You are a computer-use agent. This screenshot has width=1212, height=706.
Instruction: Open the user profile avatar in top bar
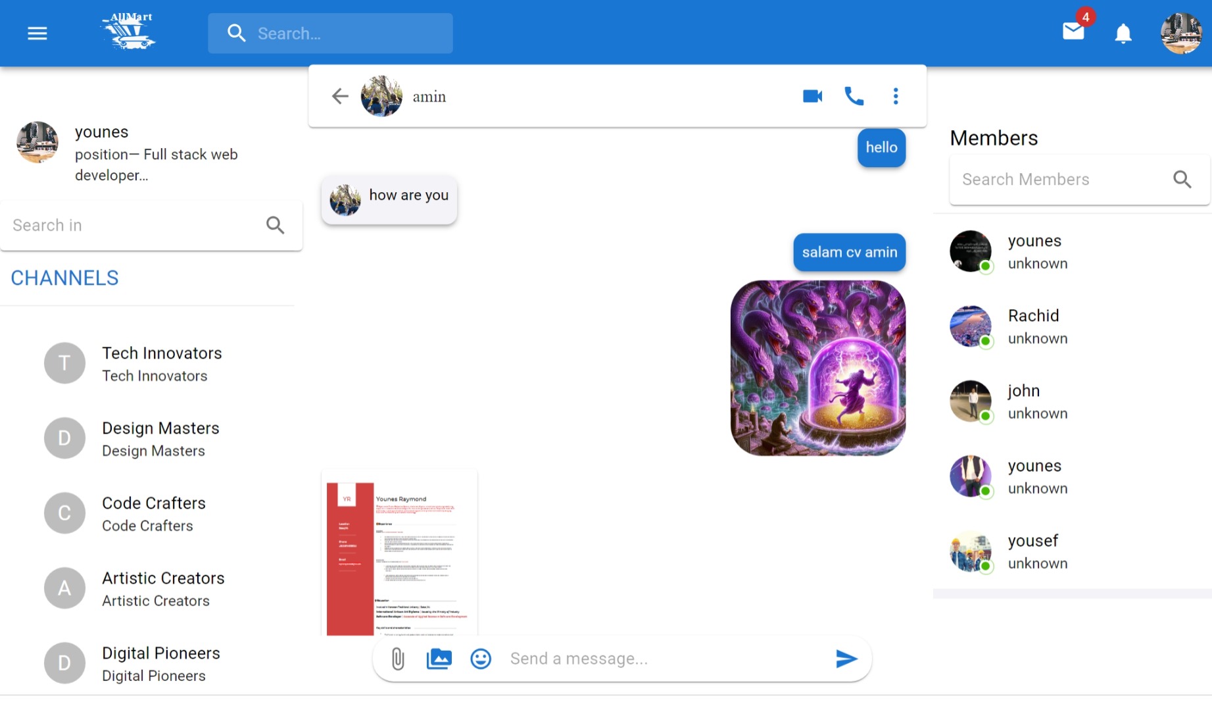point(1181,33)
